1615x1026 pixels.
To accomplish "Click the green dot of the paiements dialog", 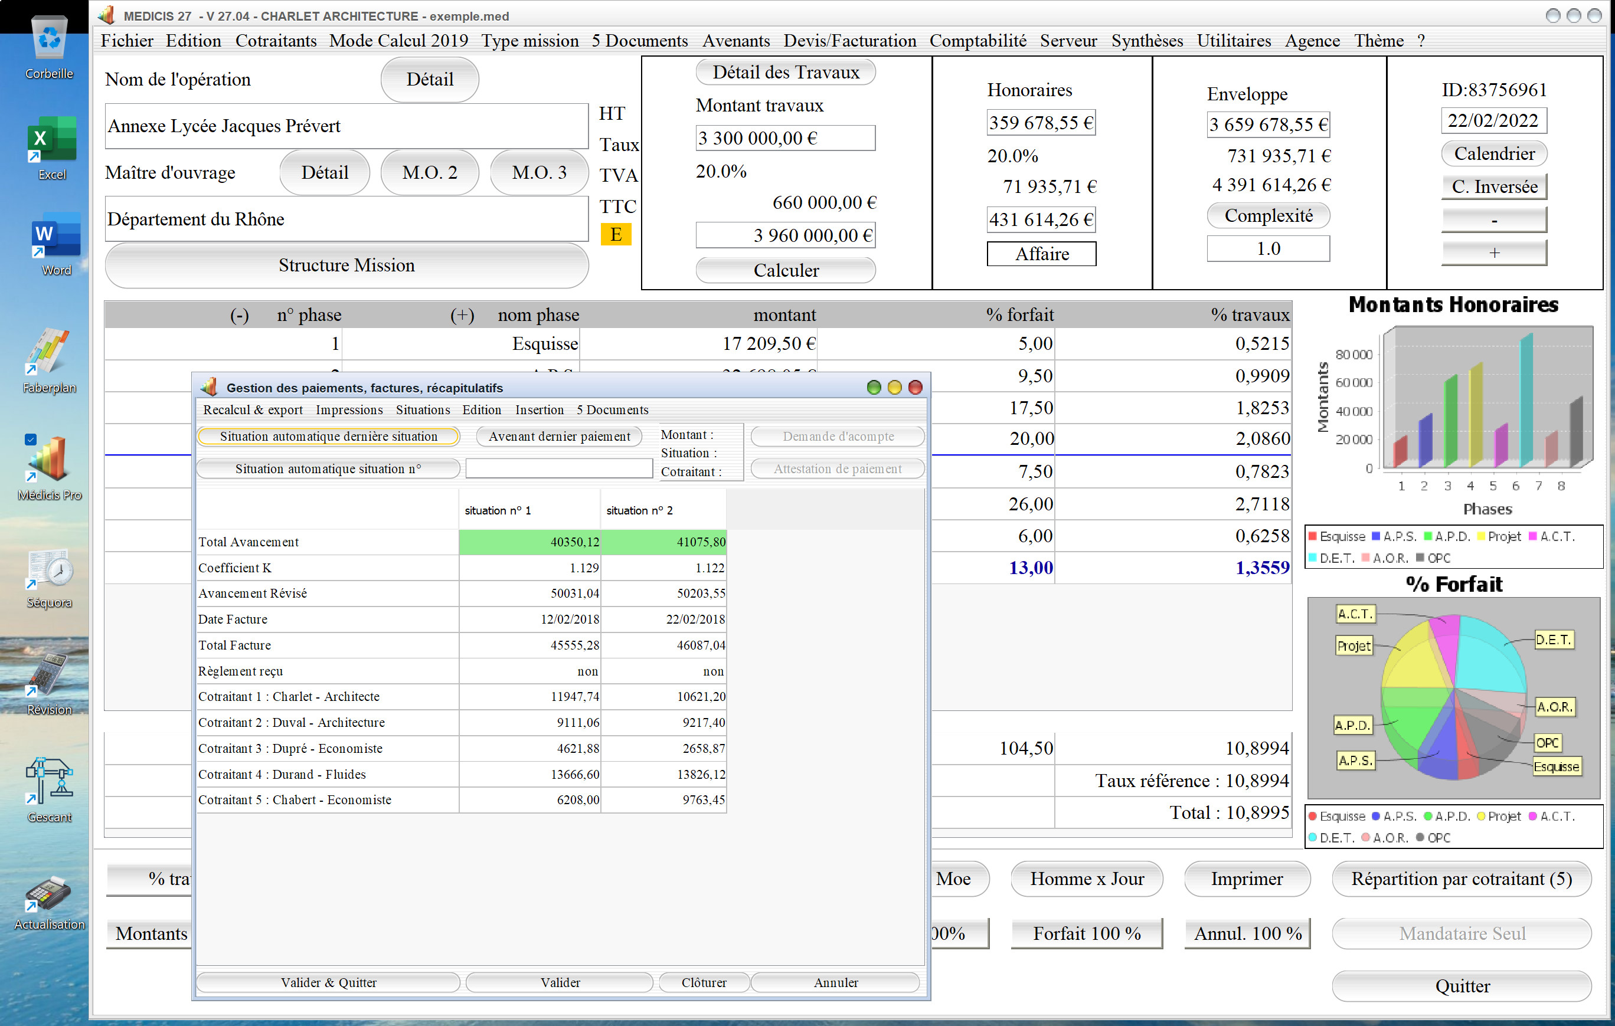I will [874, 388].
